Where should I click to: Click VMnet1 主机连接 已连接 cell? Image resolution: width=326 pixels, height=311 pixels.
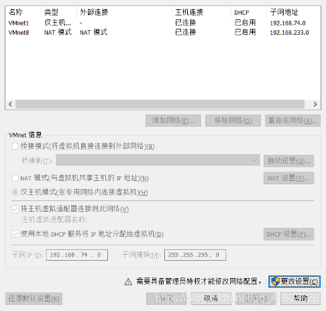click(186, 23)
